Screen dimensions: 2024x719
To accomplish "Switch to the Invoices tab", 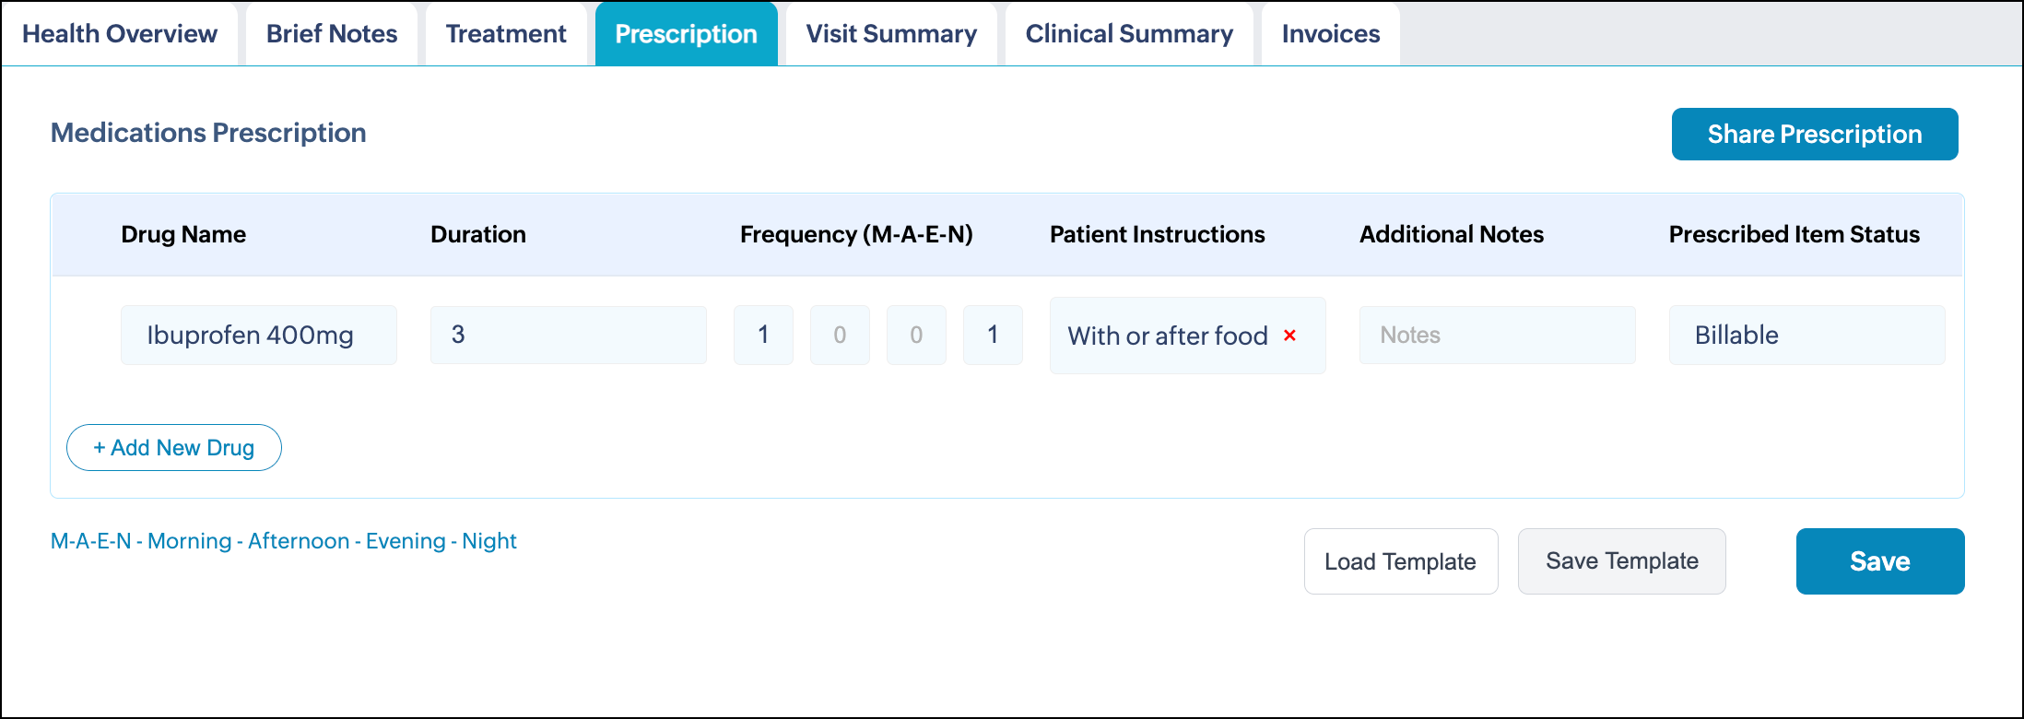I will [1330, 34].
